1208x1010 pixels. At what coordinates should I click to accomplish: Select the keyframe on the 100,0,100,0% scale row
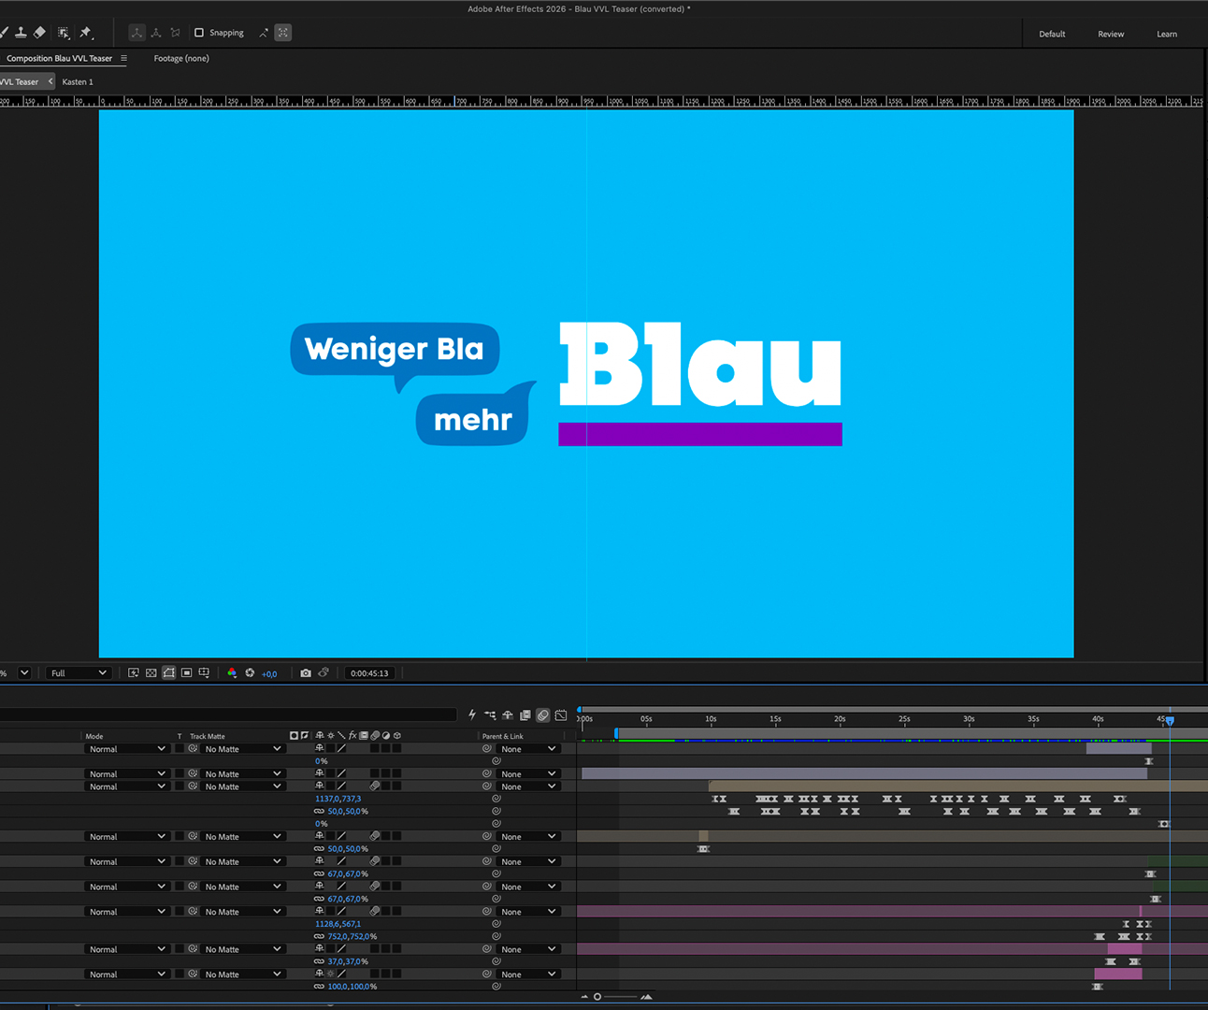click(x=1098, y=987)
